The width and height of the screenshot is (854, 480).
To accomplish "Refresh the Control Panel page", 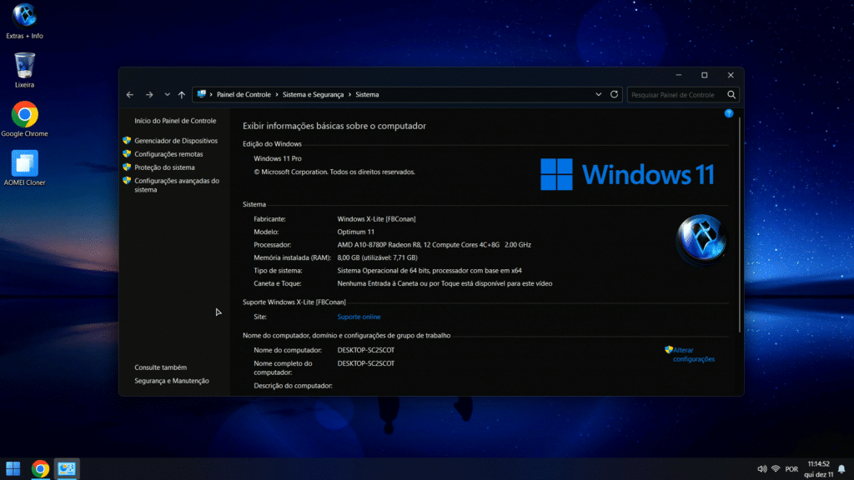I will click(615, 95).
